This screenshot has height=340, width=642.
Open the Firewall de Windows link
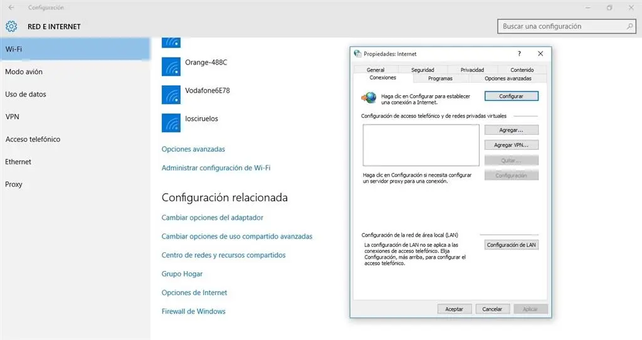(193, 311)
